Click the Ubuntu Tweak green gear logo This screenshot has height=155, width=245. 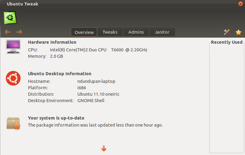10,18
